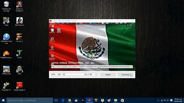Click the Mexican flag video preview

pos(92,47)
